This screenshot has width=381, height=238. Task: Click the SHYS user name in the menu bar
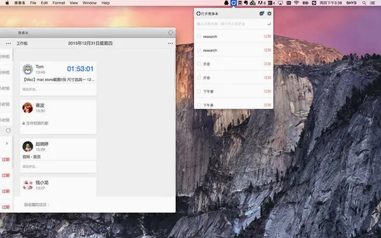click(351, 3)
